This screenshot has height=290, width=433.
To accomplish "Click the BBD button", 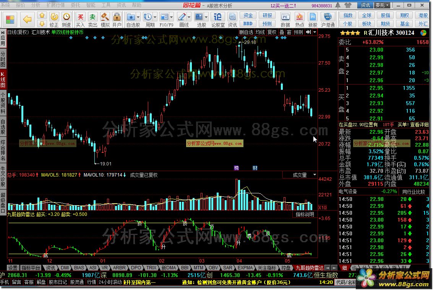I will [248, 24].
